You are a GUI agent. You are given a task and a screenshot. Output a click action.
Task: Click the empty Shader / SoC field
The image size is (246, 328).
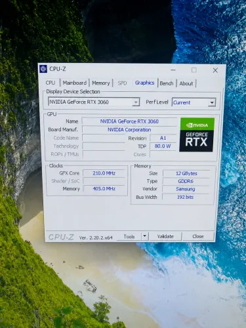[x=104, y=181]
